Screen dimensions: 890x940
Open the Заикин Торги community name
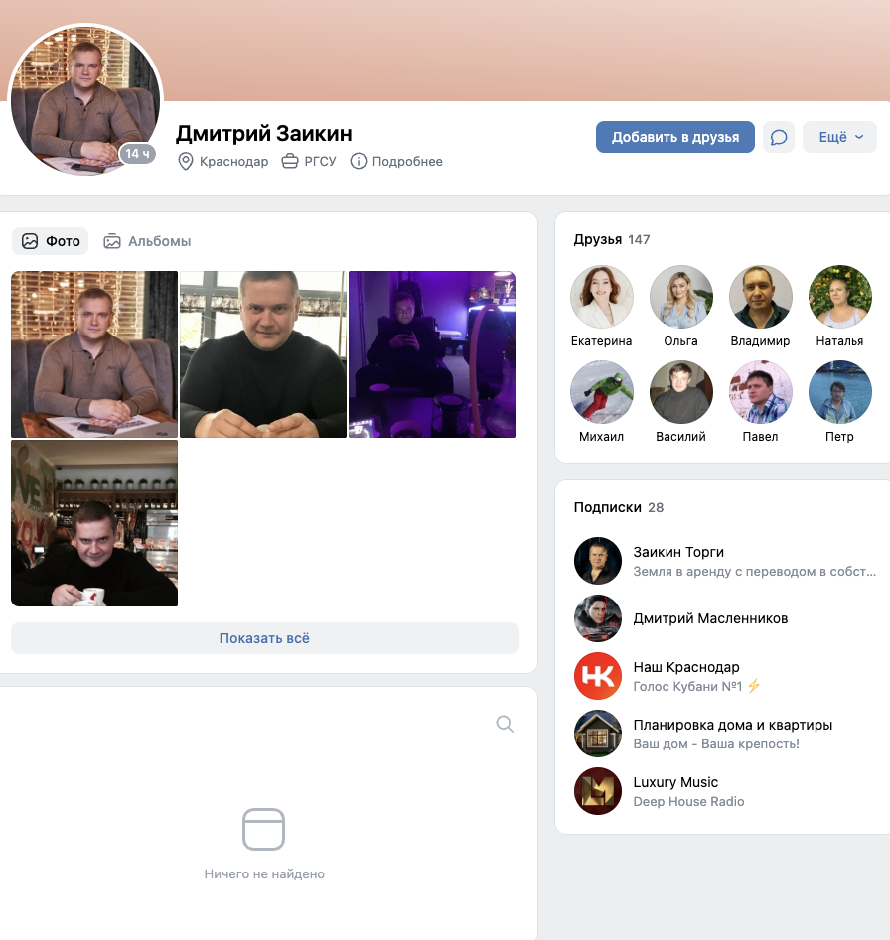[678, 552]
